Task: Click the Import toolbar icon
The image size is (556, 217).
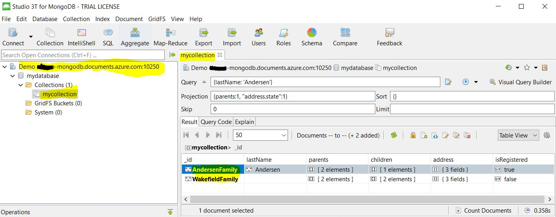Action: pos(232,37)
